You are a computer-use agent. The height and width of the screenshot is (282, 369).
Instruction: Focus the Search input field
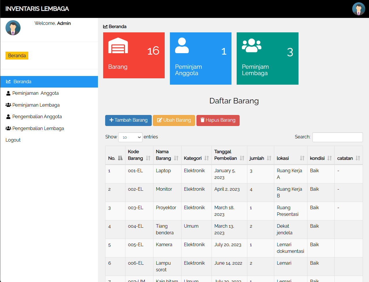coord(337,137)
